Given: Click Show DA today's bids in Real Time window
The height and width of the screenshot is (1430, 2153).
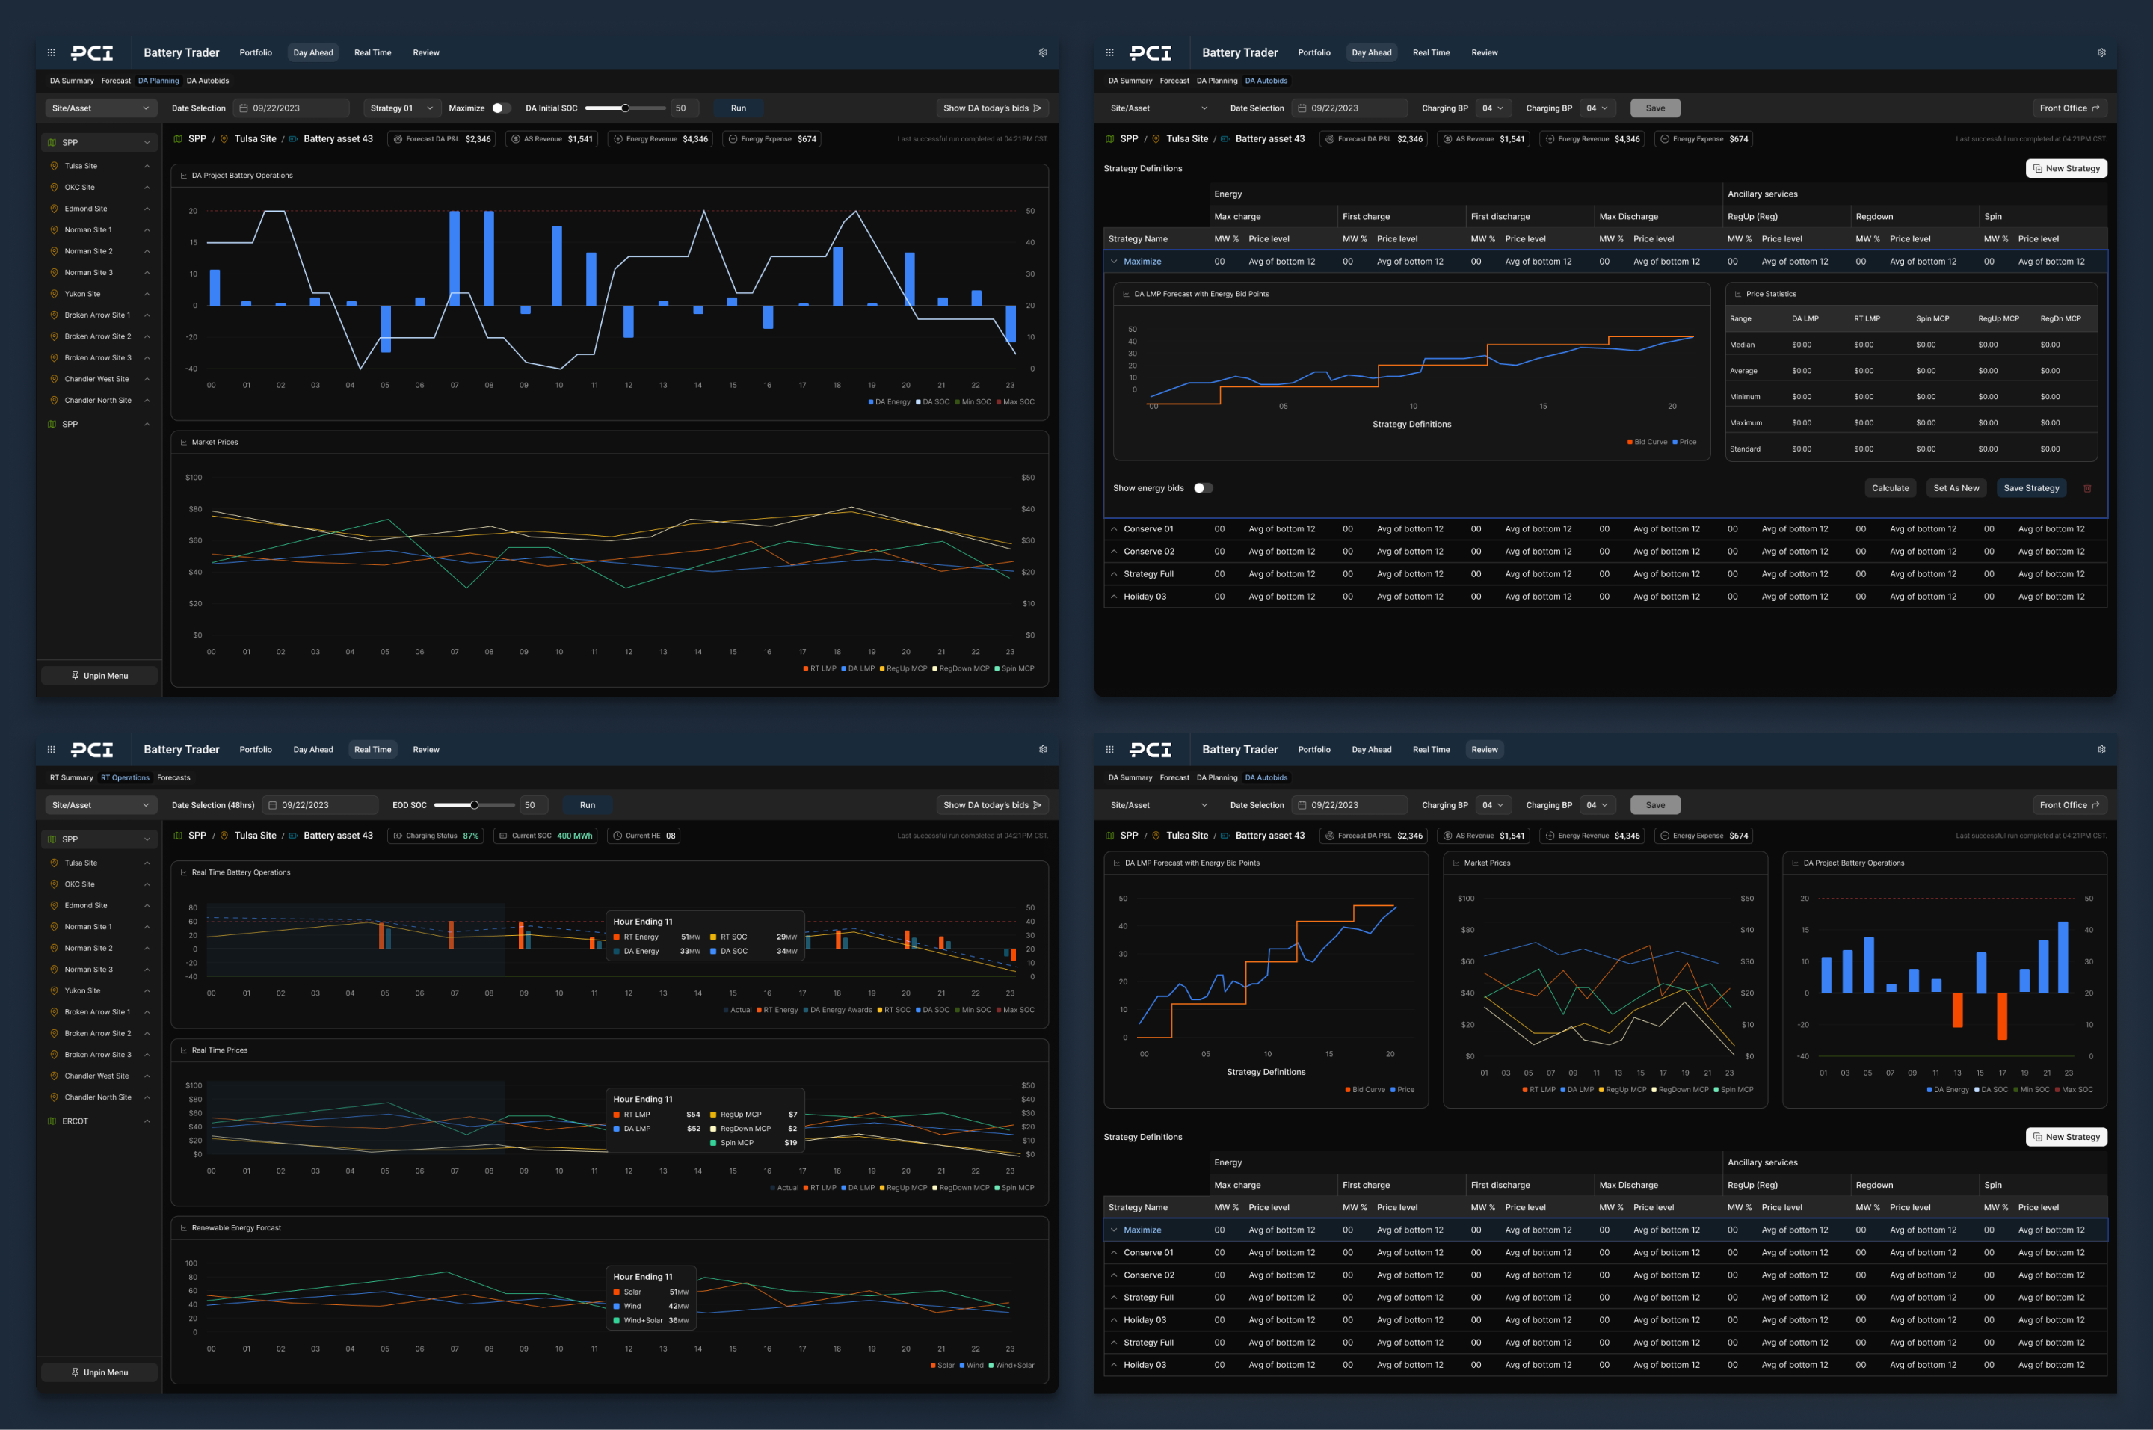Looking at the screenshot, I should (x=992, y=805).
